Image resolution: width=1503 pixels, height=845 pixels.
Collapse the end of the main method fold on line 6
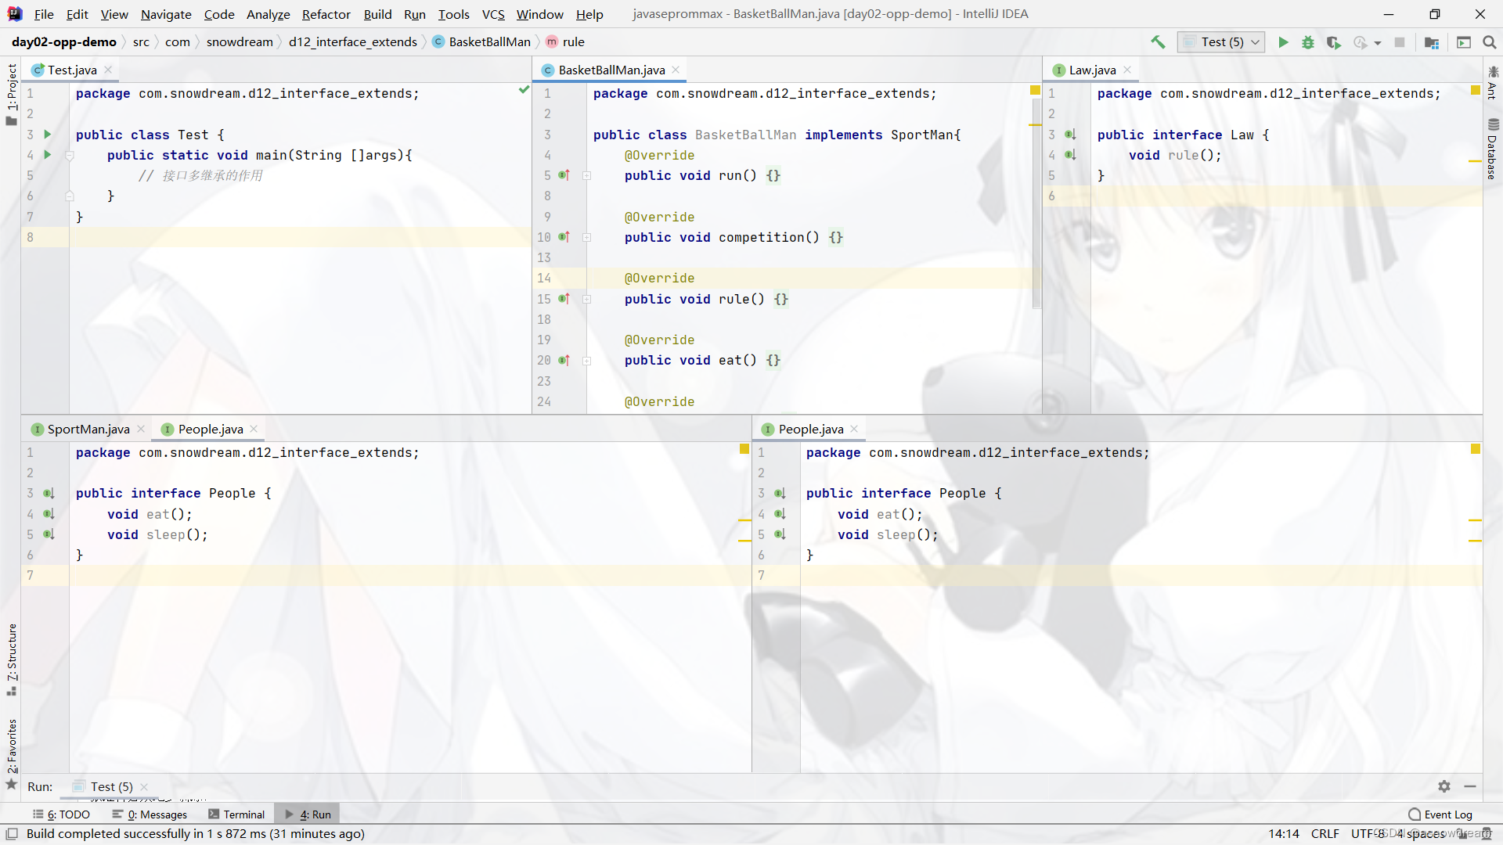tap(70, 196)
